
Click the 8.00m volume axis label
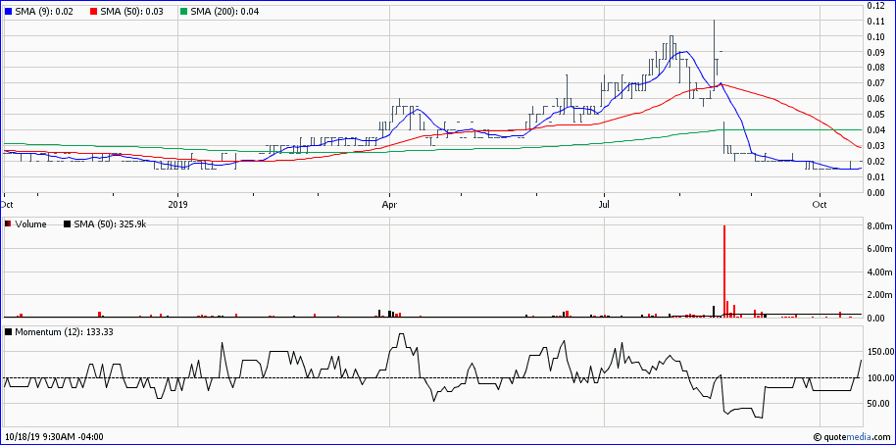879,226
